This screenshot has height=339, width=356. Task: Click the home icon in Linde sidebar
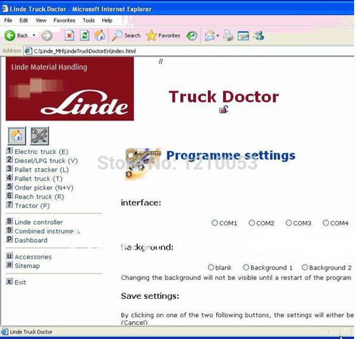17,136
